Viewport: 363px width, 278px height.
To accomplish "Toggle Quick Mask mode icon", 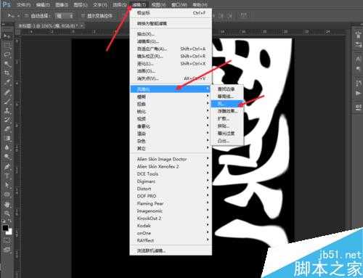I will 7,240.
